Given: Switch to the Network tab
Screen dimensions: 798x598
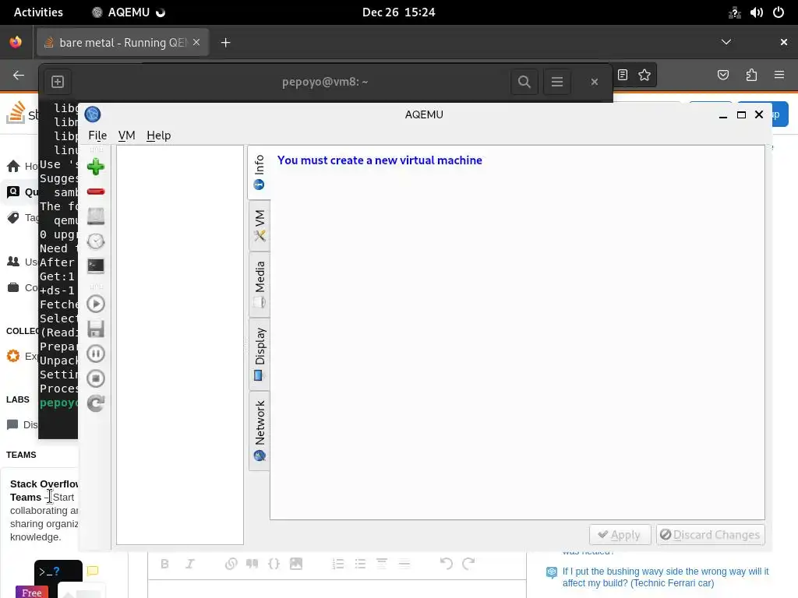Looking at the screenshot, I should point(260,431).
